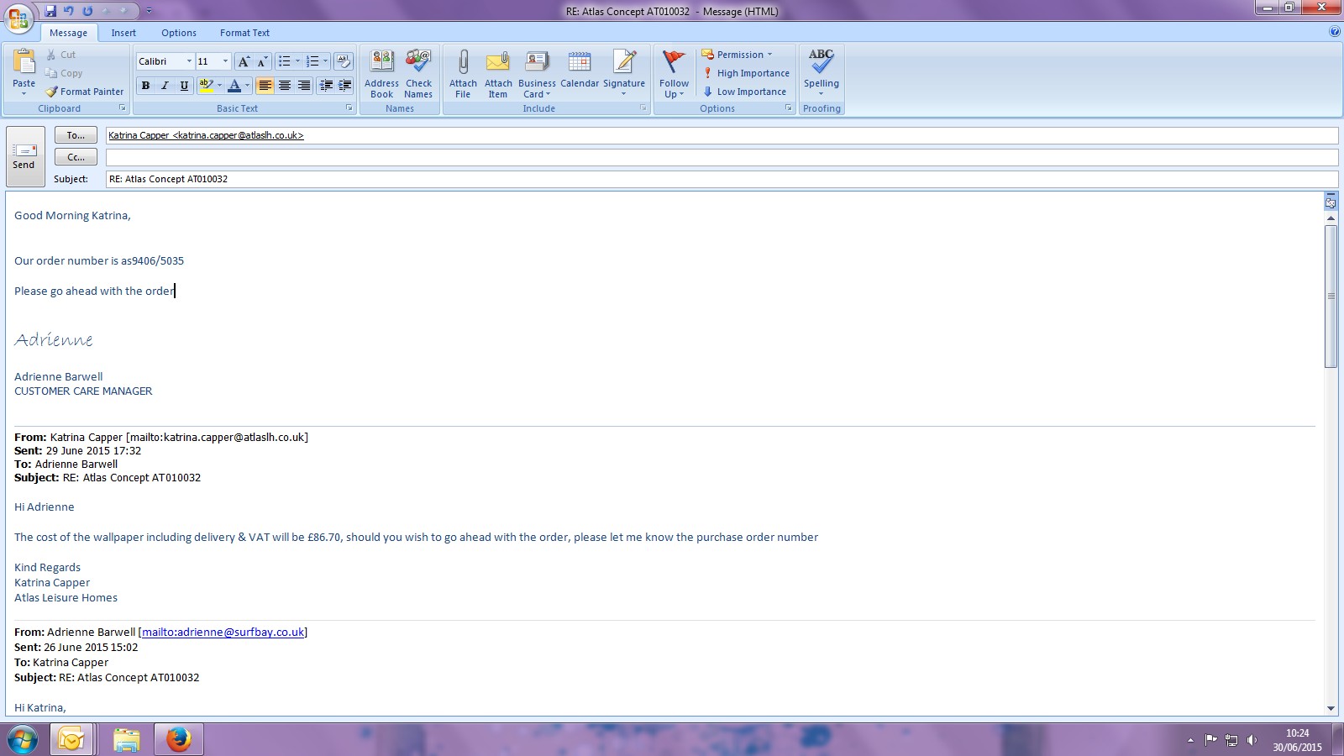Switch to the Insert tab
This screenshot has height=756, width=1344.
click(123, 33)
